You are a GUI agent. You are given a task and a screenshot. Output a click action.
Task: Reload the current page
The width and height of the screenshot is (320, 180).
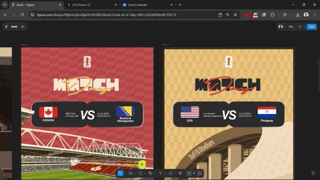pos(22,15)
